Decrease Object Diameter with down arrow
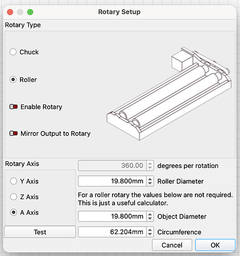Viewport: 240px width, 256px height. click(x=150, y=219)
